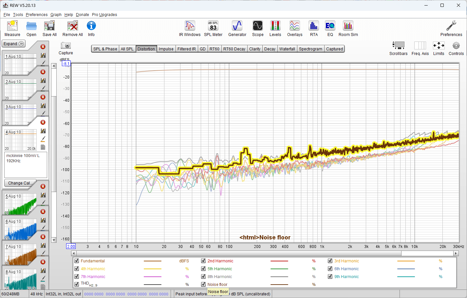The height and width of the screenshot is (298, 467).
Task: Open the Graph menu
Action: (56, 15)
